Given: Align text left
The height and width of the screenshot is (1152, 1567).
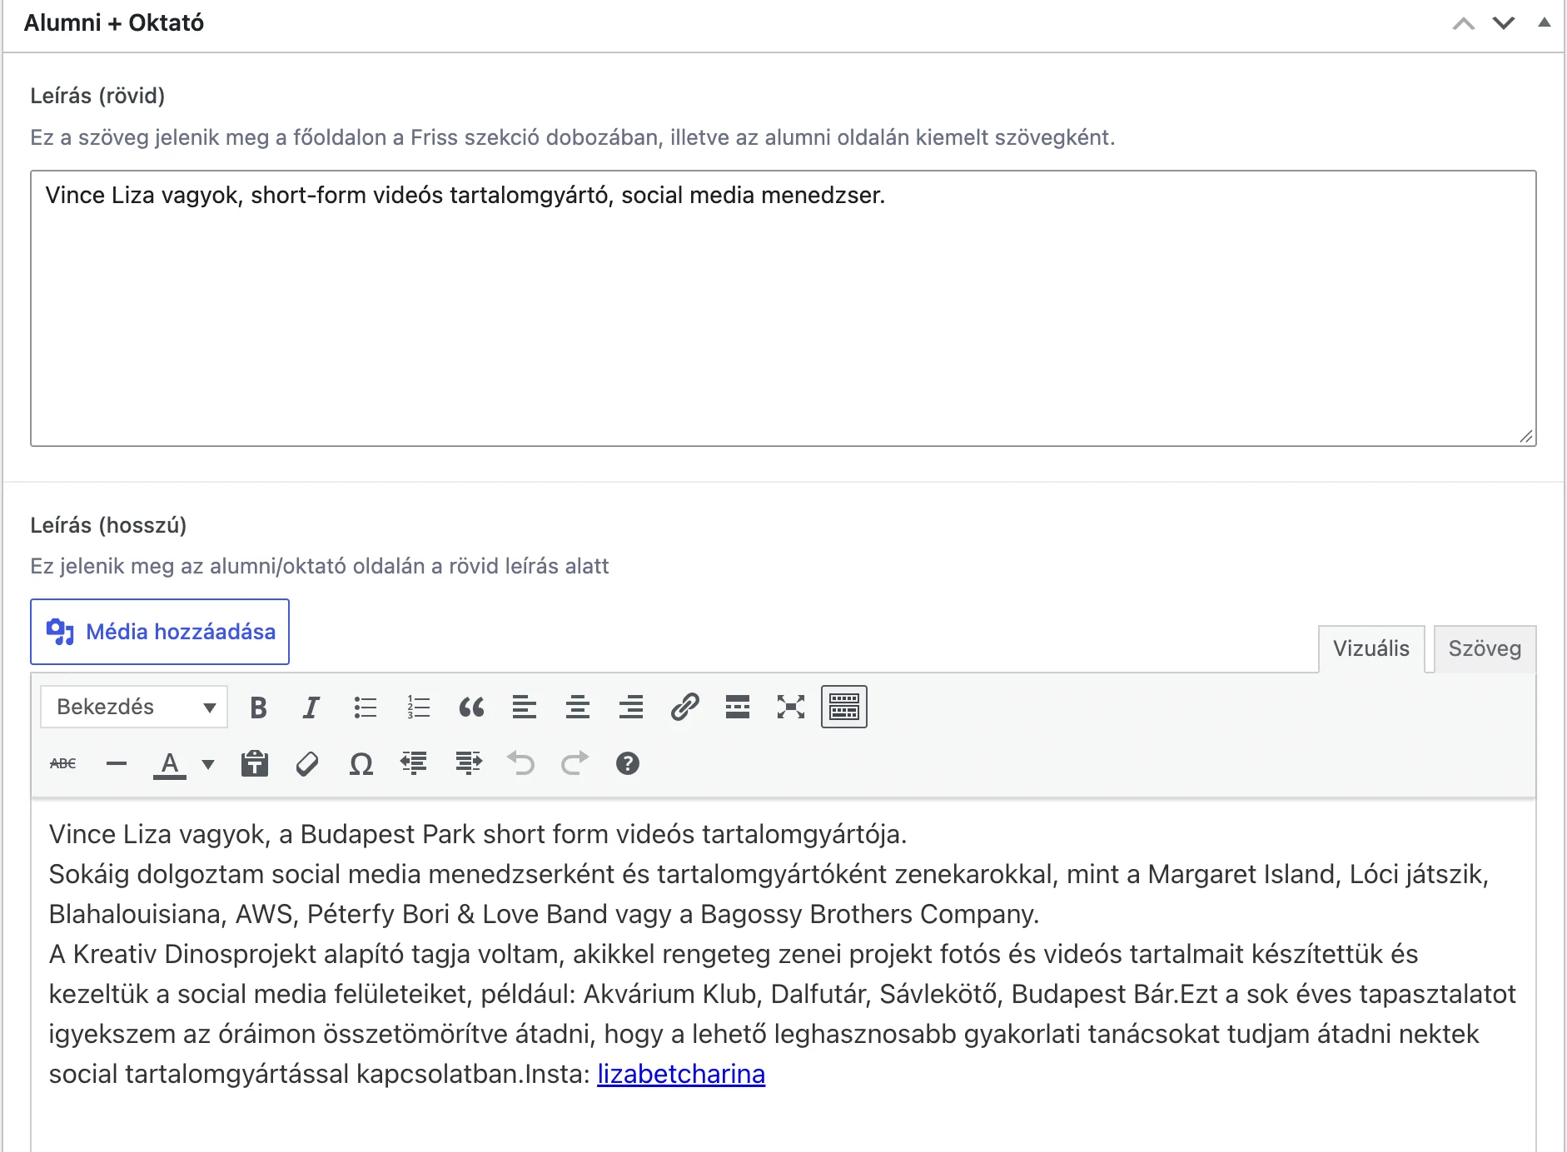Looking at the screenshot, I should [x=525, y=708].
